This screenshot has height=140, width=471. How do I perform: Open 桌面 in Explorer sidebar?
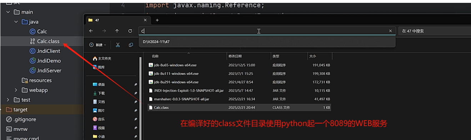point(99,84)
